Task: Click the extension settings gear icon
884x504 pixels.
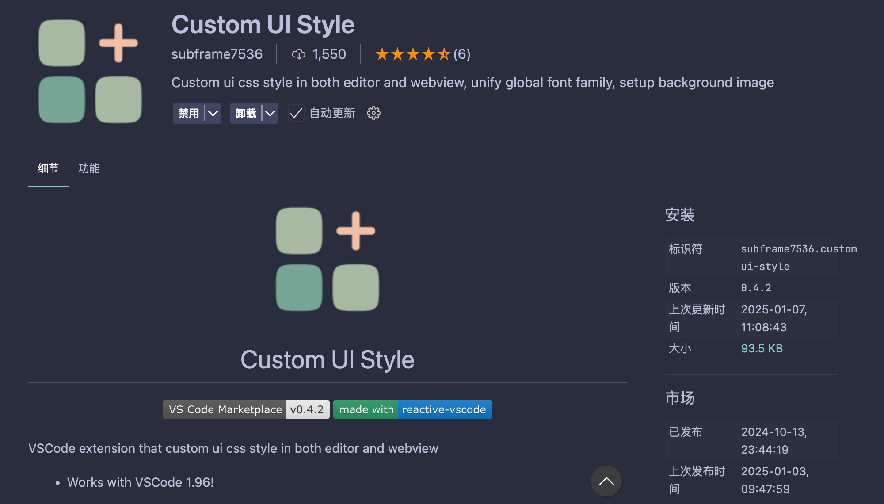Action: click(x=373, y=113)
